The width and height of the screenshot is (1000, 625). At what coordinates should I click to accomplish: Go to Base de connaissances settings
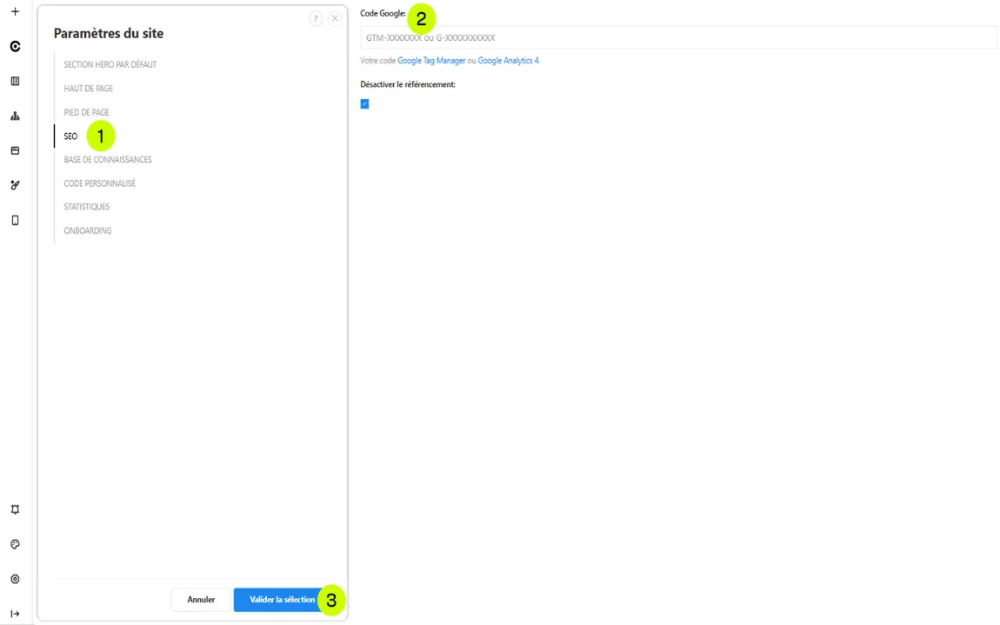[x=107, y=160]
